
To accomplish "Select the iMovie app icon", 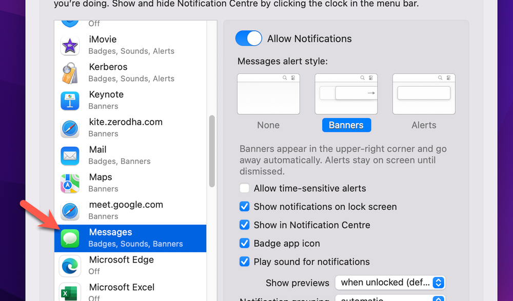I will pos(70,45).
